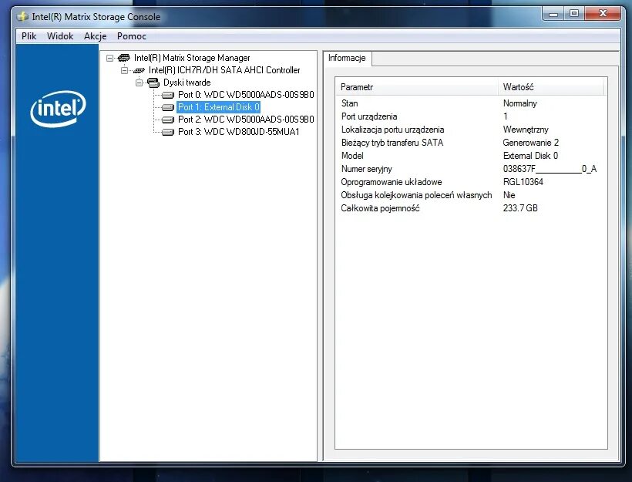This screenshot has width=632, height=482.
Task: Click the Dyski twarde drives icon
Action: (153, 83)
